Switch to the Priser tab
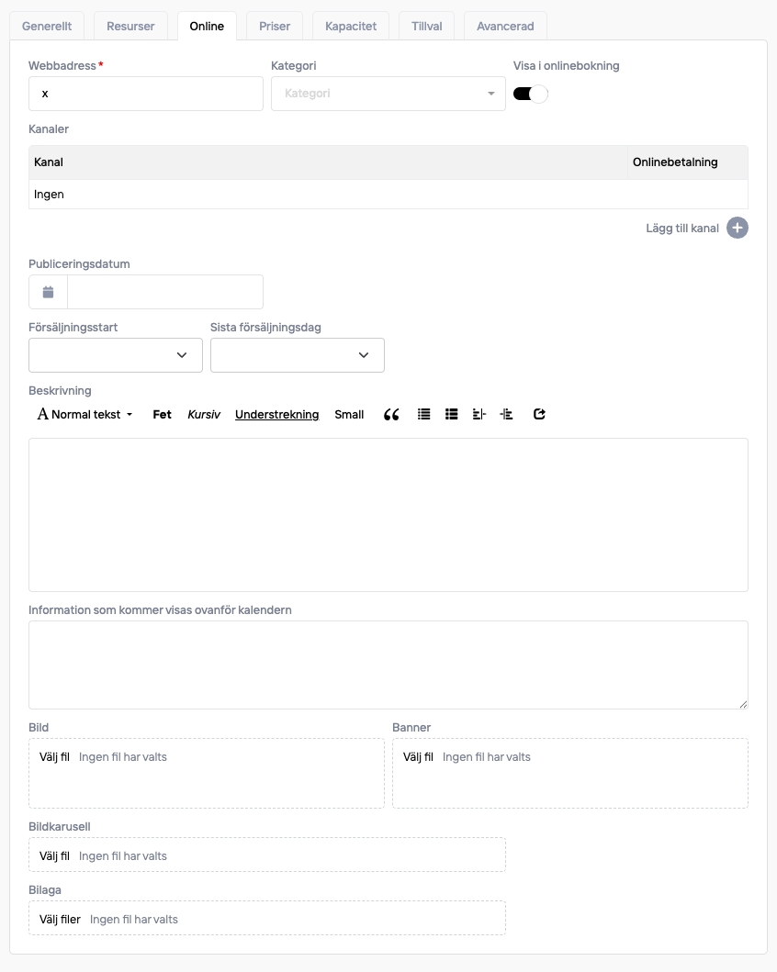Image resolution: width=777 pixels, height=972 pixels. pyautogui.click(x=275, y=27)
